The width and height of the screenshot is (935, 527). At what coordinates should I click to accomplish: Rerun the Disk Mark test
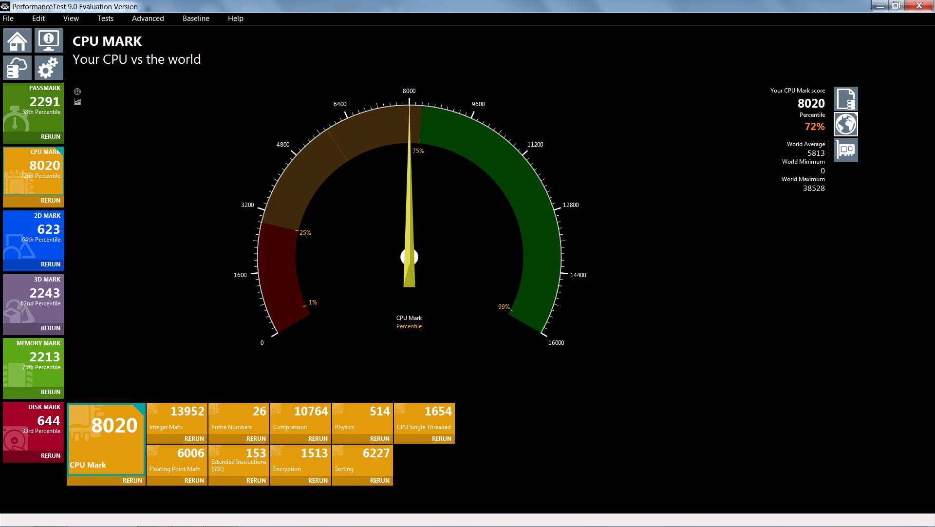(51, 456)
